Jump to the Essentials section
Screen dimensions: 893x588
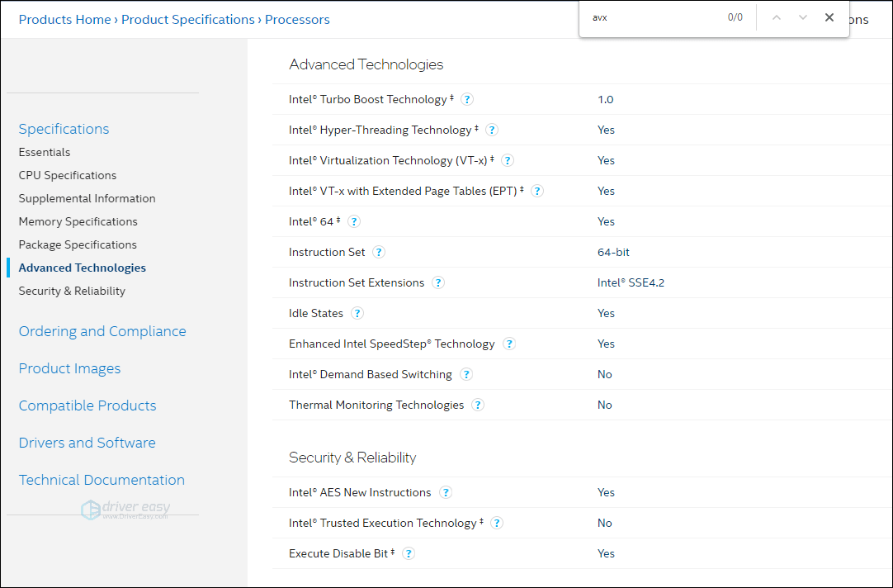45,152
